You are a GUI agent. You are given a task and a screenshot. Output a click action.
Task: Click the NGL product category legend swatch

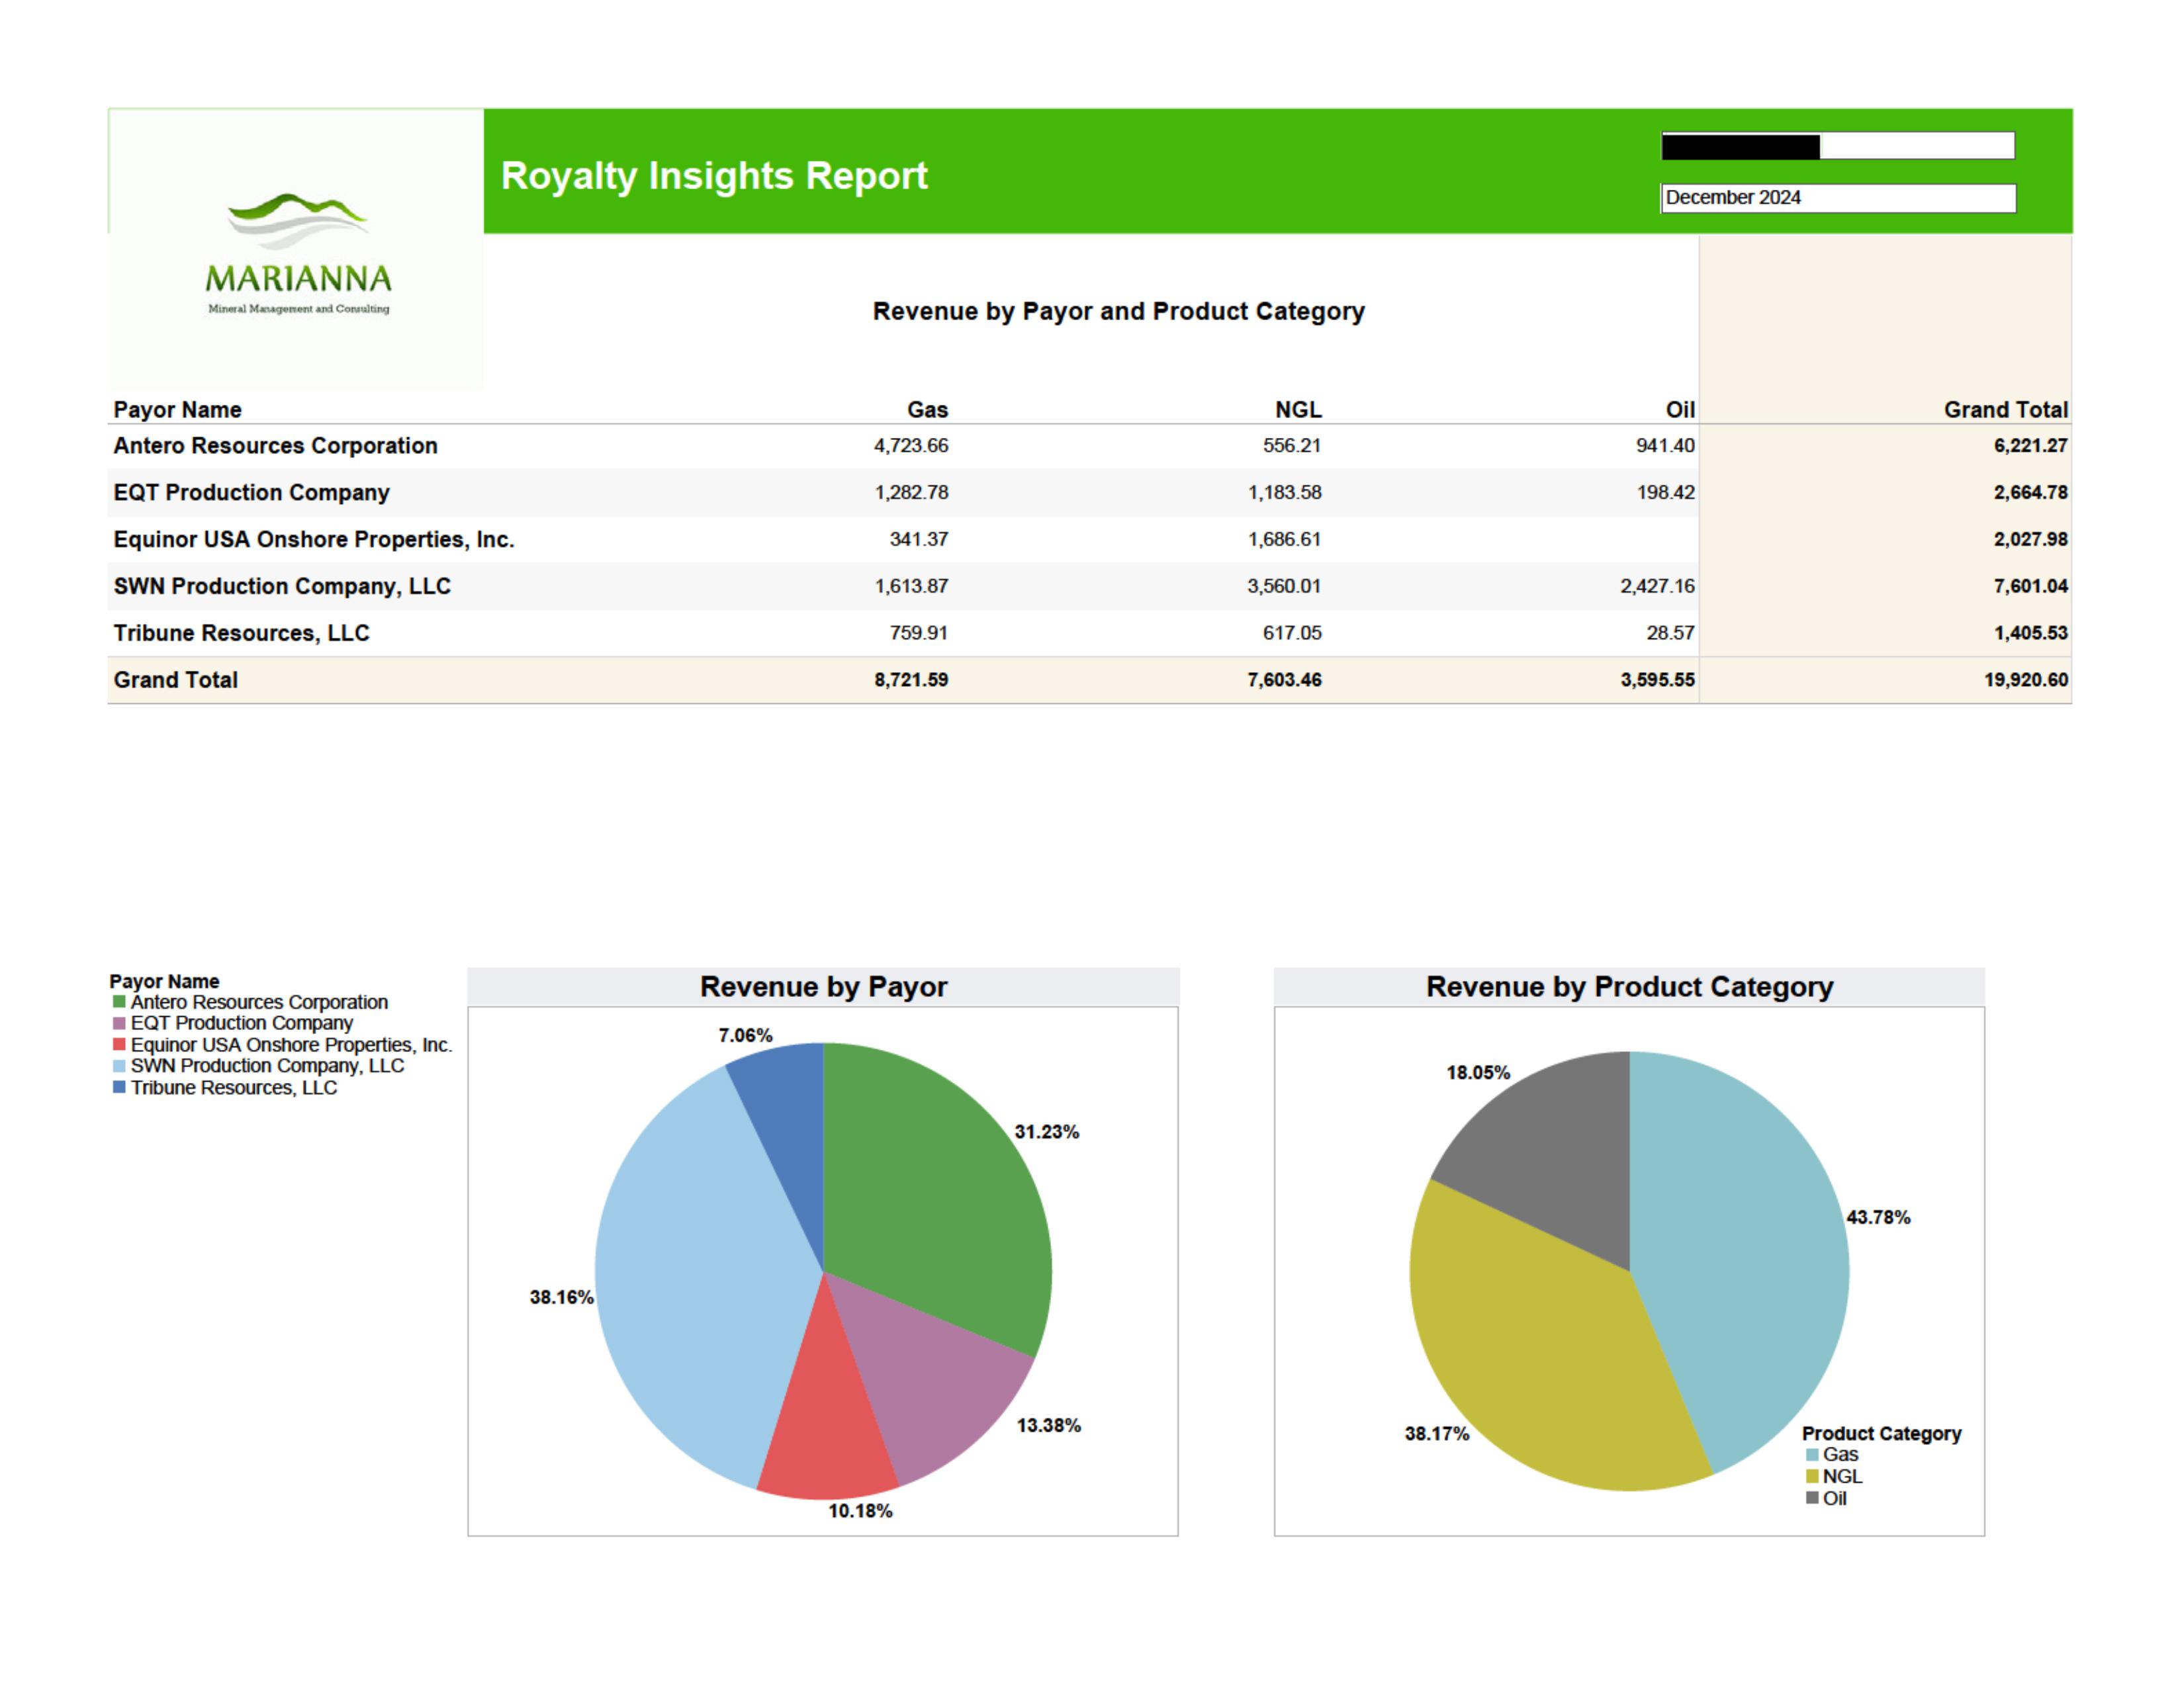point(1812,1477)
